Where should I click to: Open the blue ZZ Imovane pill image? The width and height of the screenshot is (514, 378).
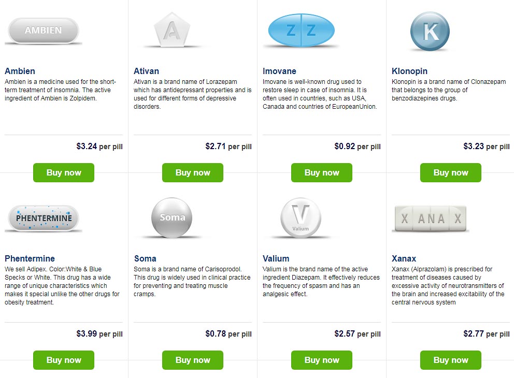tap(301, 31)
